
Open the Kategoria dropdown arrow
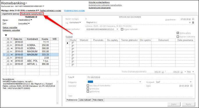pos(140,82)
